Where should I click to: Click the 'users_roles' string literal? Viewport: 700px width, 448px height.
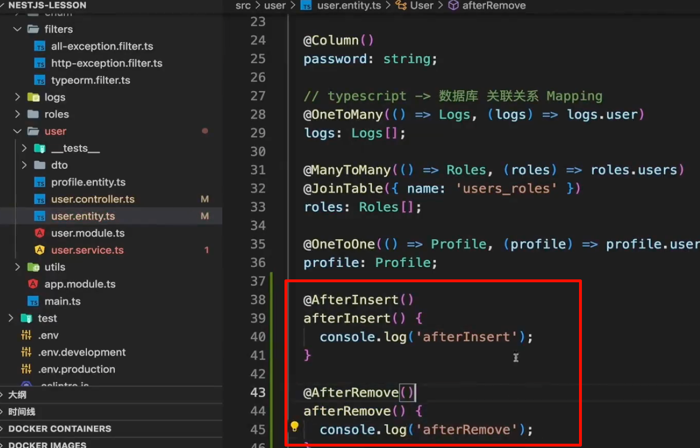coord(506,189)
